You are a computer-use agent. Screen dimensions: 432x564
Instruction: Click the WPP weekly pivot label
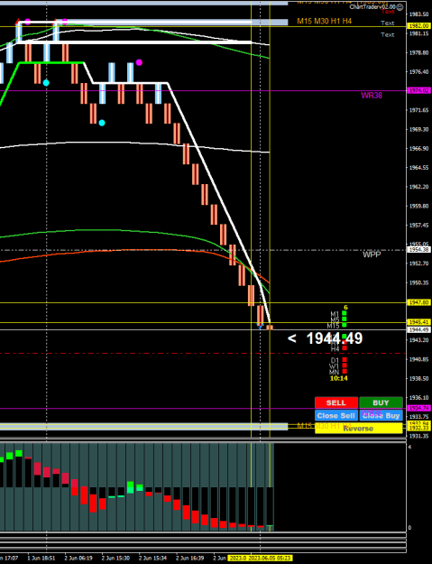click(x=372, y=255)
